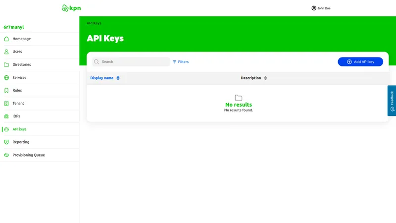Click the Directories folder icon

(6, 64)
